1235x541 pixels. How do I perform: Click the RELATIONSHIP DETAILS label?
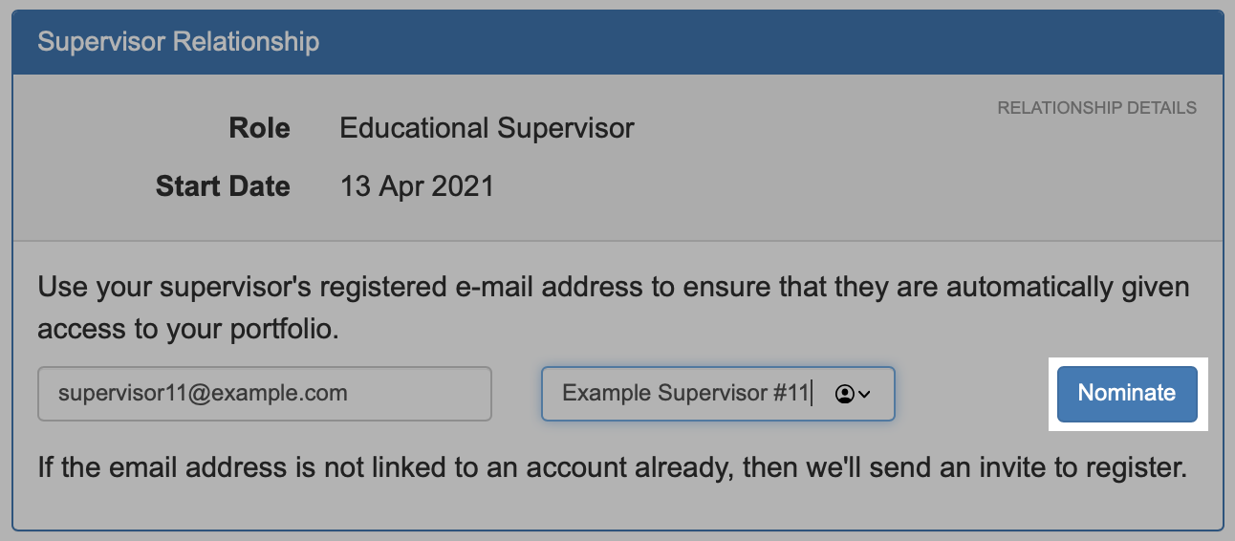[1096, 108]
